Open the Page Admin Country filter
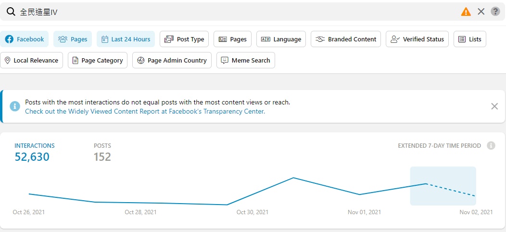506x232 pixels. click(x=172, y=61)
